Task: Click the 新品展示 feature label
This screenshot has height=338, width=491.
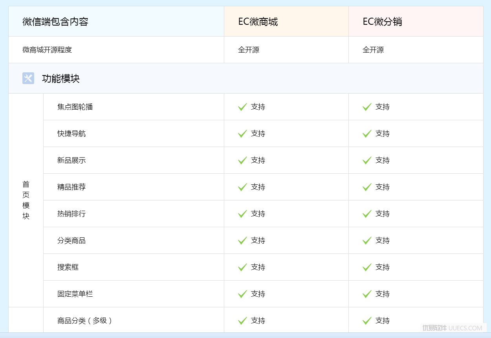Action: click(x=71, y=160)
